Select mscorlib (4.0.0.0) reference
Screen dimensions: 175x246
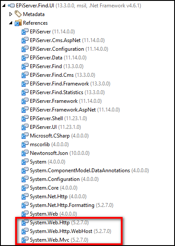pos(49,144)
